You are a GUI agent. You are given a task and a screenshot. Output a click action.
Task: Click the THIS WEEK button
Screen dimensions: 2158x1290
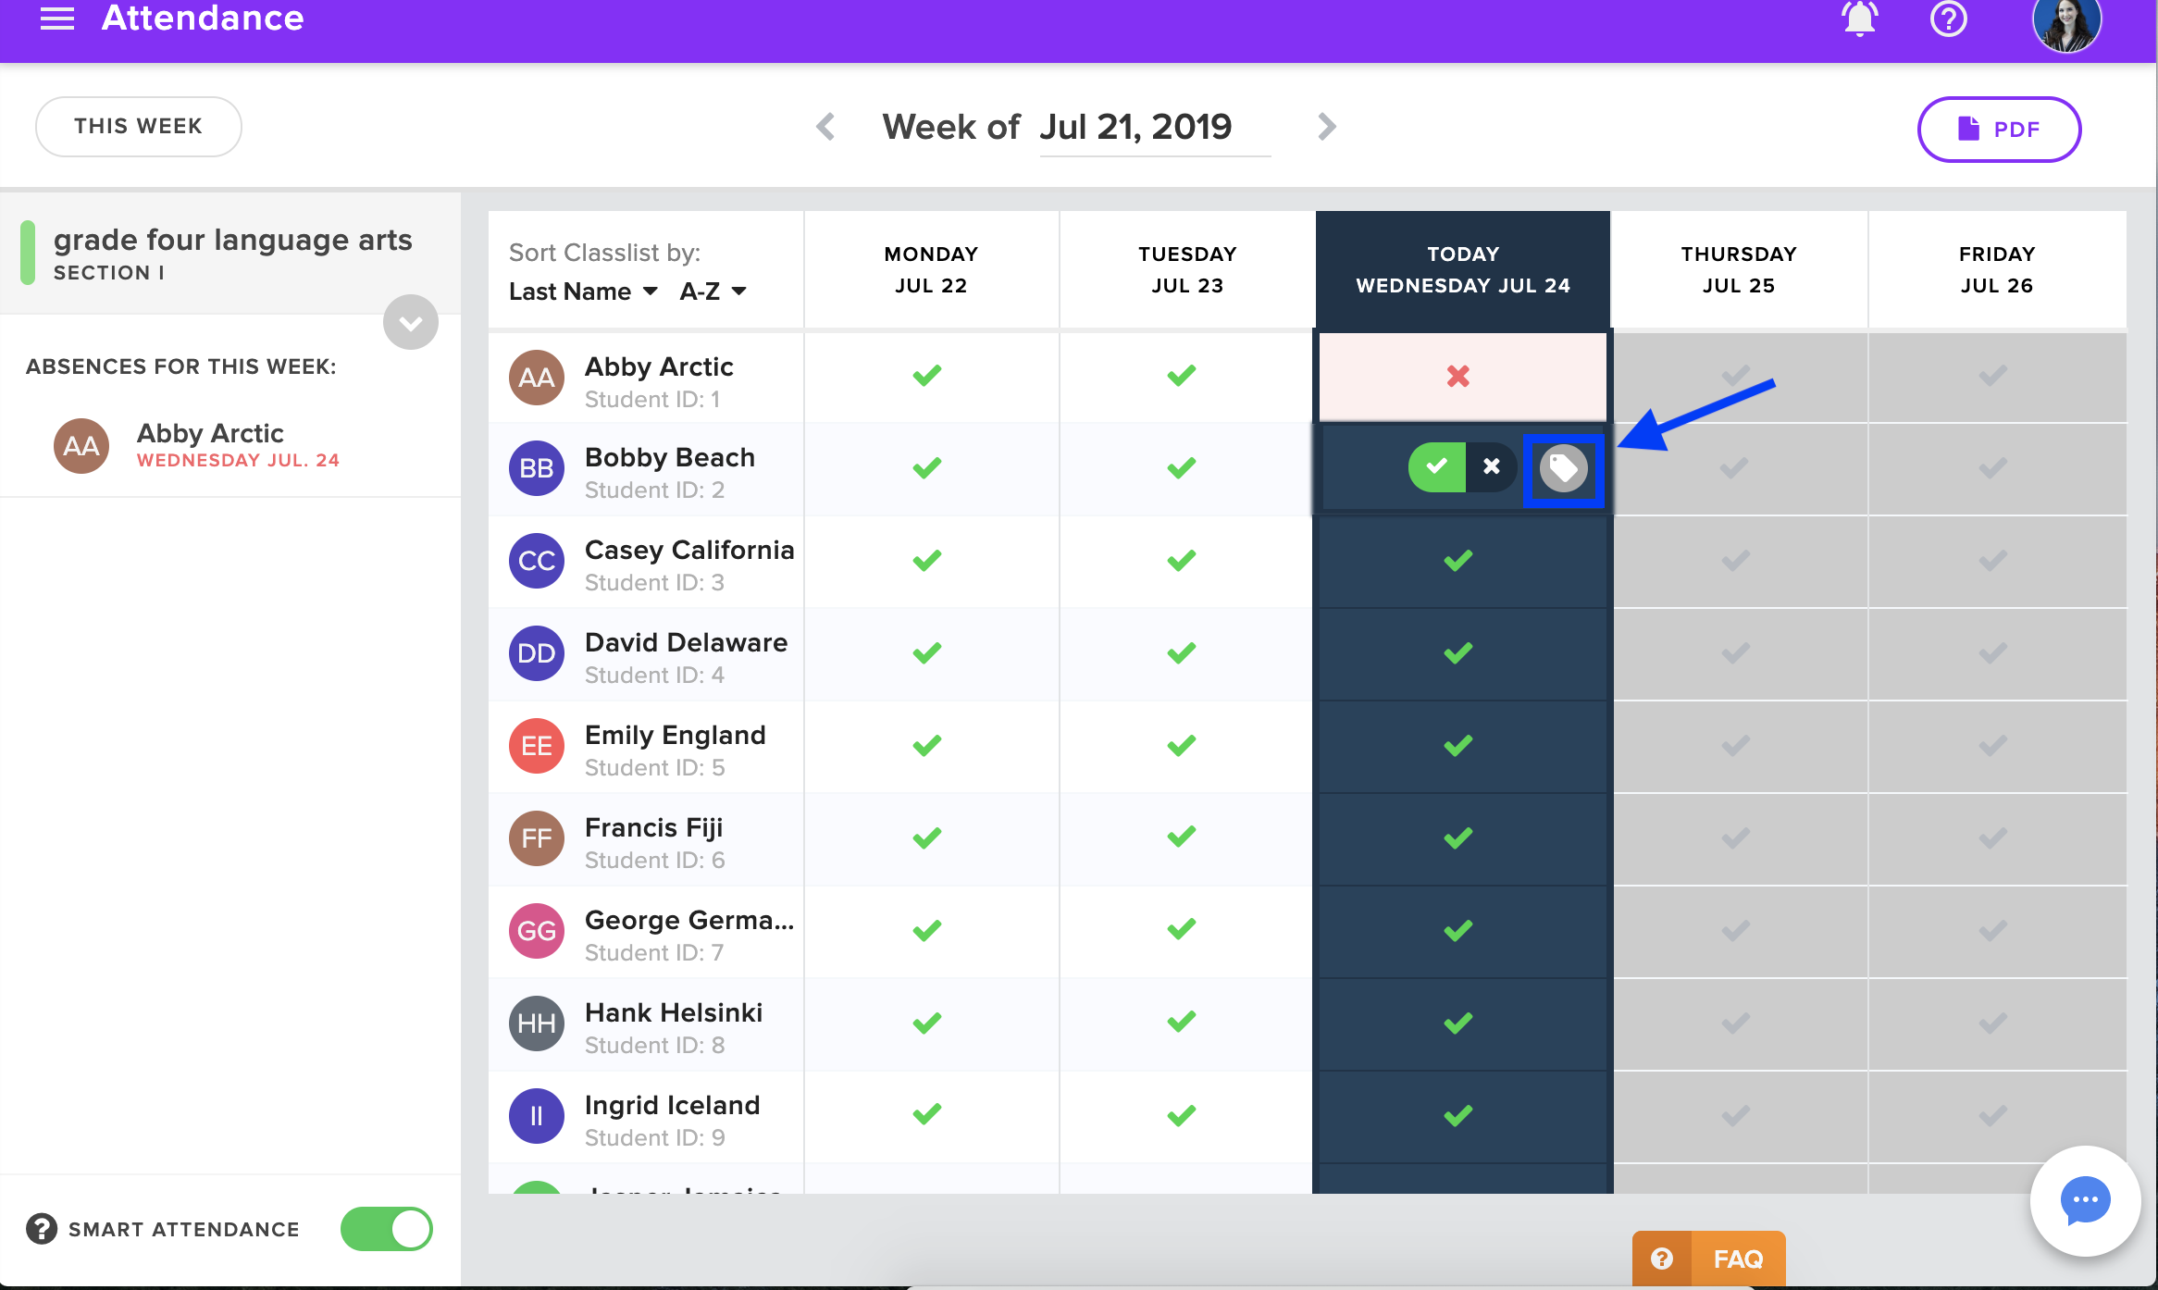(x=139, y=127)
